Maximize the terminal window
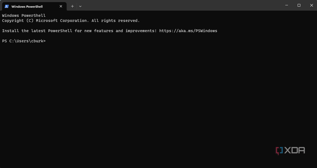Viewport: 317px width, 168px height. pyautogui.click(x=299, y=5)
